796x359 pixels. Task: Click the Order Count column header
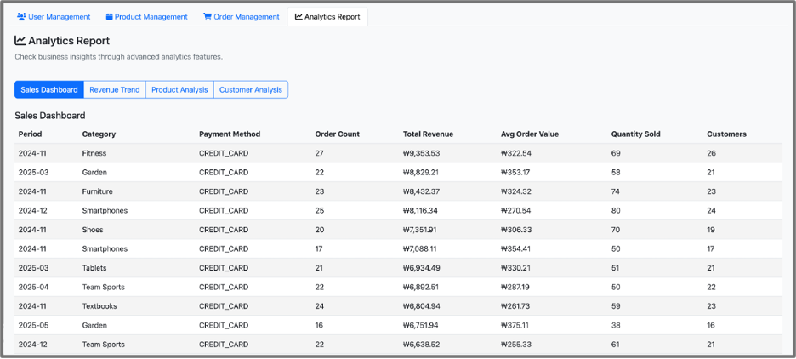337,134
